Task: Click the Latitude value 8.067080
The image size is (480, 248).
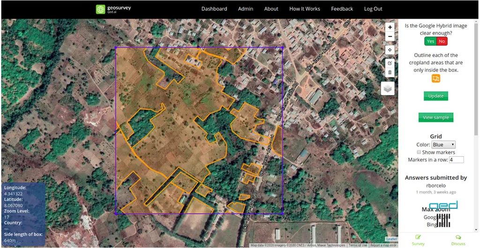Action: tap(13, 205)
